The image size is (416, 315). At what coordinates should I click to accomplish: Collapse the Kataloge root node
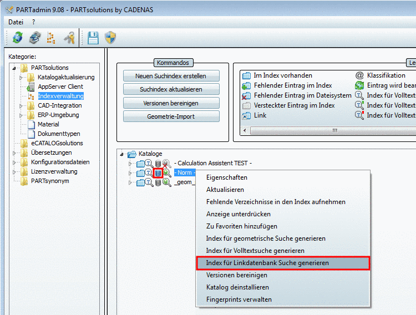122,154
